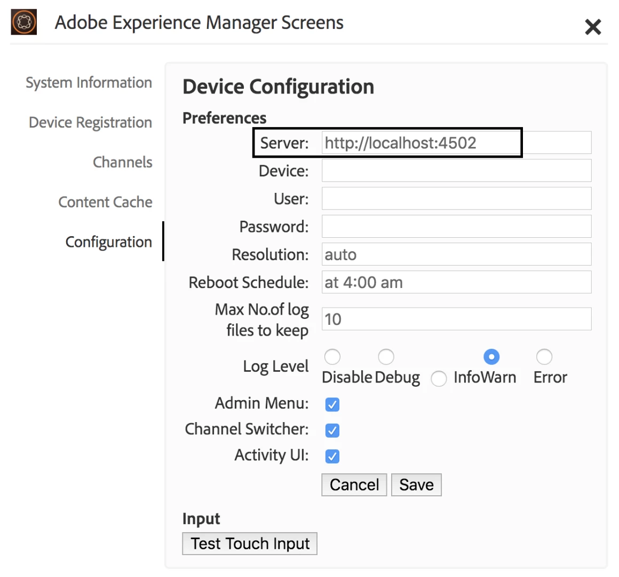Image resolution: width=619 pixels, height=577 pixels.
Task: Toggle the Channel Switcher checkbox
Action: click(332, 430)
